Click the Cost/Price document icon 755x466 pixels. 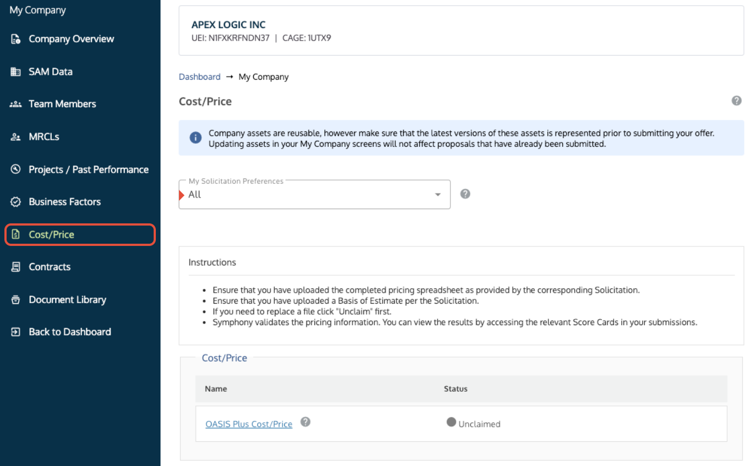[x=15, y=234]
